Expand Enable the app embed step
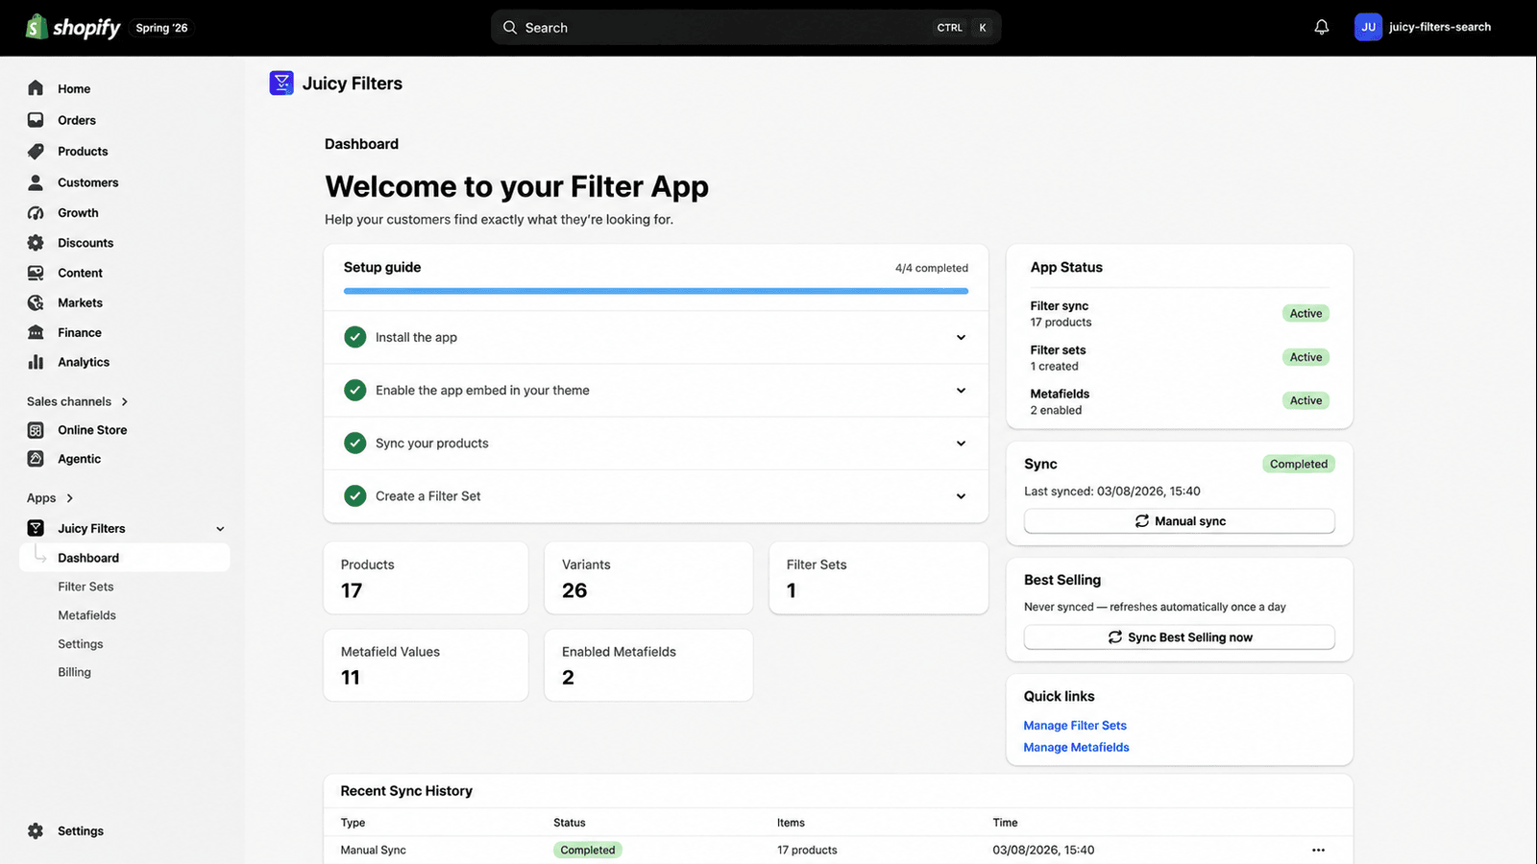The width and height of the screenshot is (1537, 864). point(961,390)
